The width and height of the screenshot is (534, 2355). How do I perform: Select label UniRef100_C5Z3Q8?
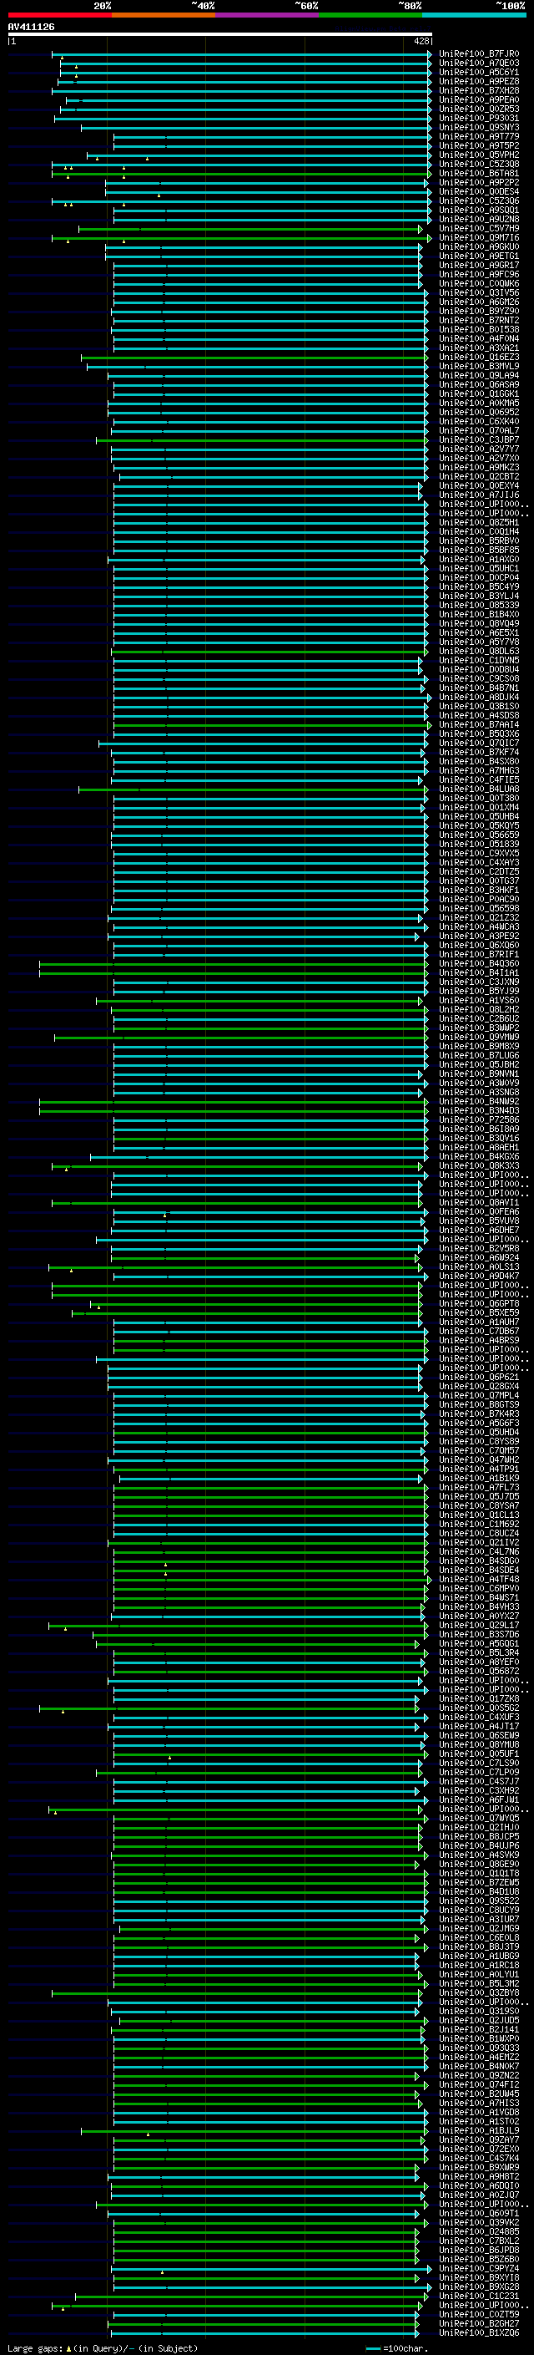(x=478, y=165)
